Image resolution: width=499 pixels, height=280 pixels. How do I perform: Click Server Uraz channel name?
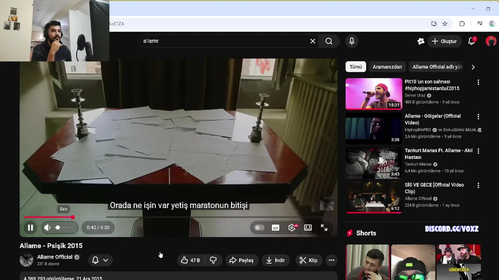pyautogui.click(x=415, y=95)
